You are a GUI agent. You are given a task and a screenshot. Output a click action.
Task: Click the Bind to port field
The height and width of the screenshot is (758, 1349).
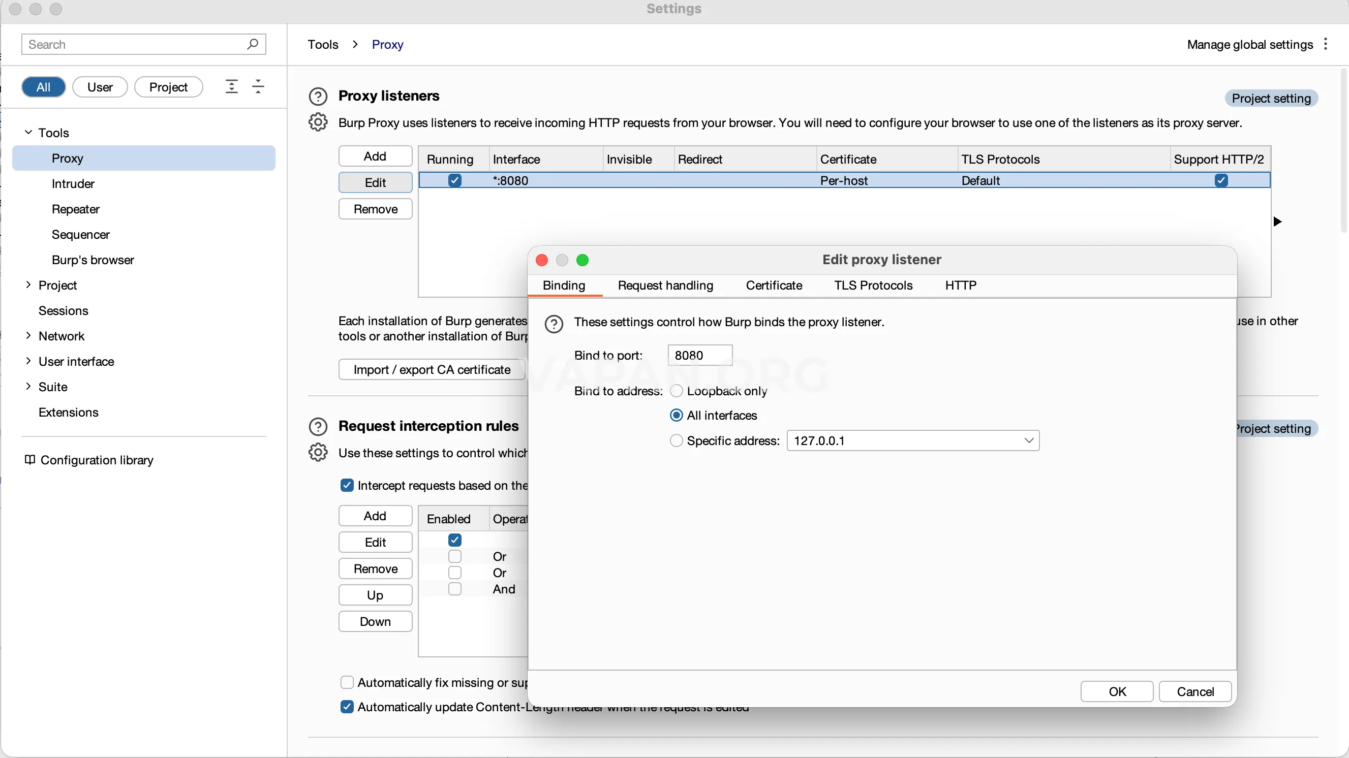pyautogui.click(x=700, y=356)
